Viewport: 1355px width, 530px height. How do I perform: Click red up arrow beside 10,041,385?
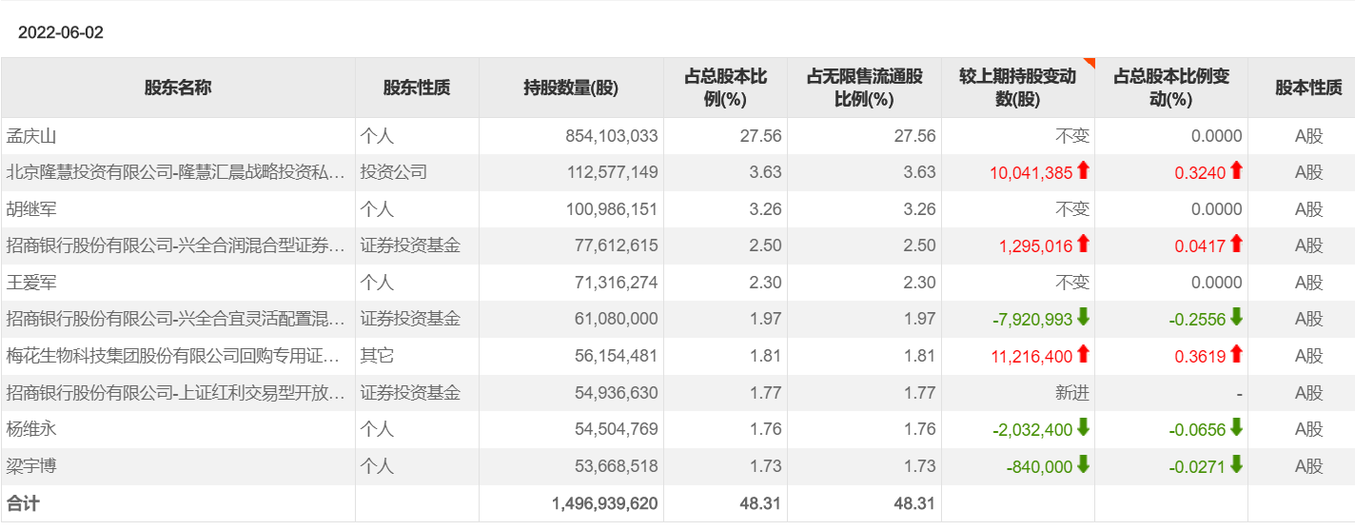[x=1083, y=171]
